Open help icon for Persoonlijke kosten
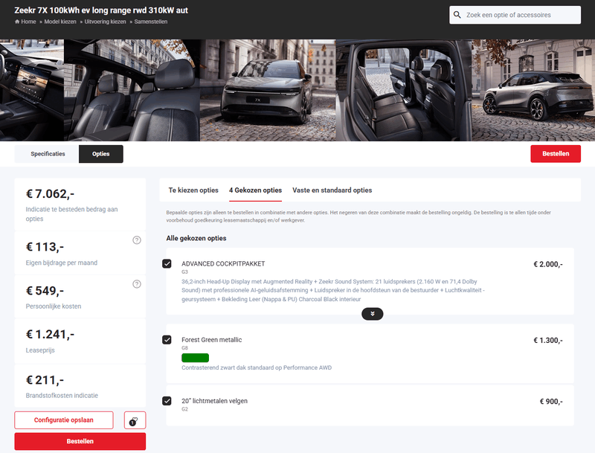This screenshot has height=453, width=595. click(137, 284)
